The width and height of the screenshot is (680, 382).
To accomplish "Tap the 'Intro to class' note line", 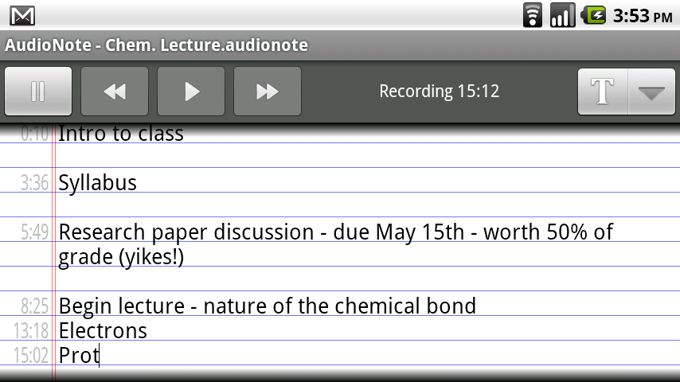I will pos(121,134).
